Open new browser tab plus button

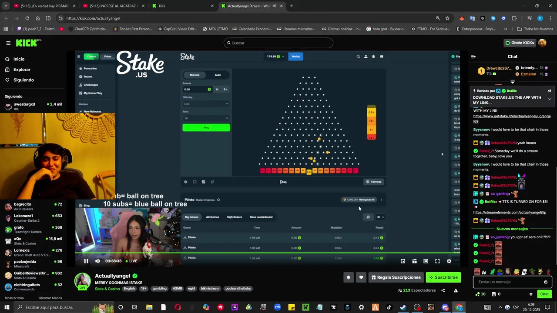coord(292,6)
